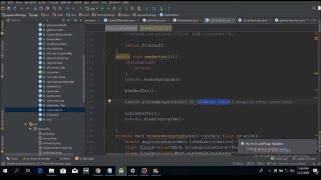Click the squareslashapp breadcrumb root

click(14, 15)
